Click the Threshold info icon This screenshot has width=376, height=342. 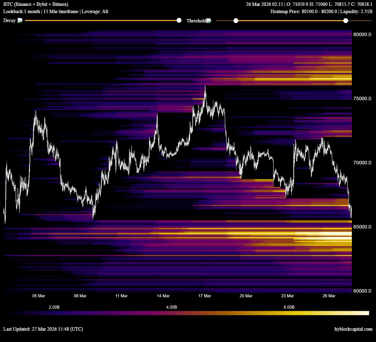(209, 21)
